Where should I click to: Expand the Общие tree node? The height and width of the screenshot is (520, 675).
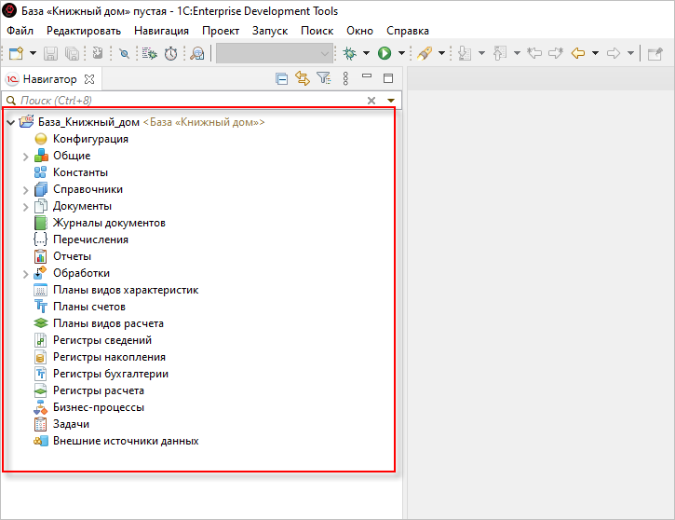coord(26,157)
